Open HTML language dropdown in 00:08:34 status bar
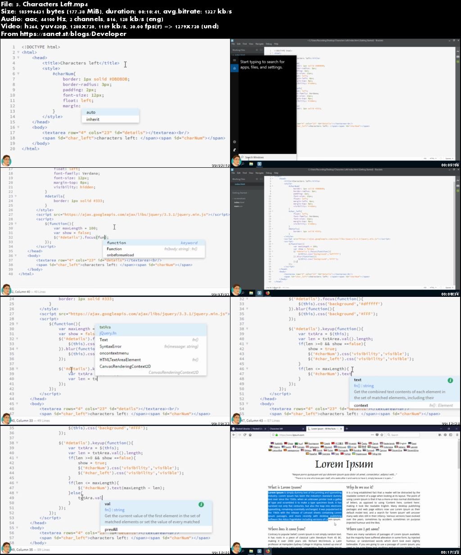The image size is (461, 555). coord(433,287)
